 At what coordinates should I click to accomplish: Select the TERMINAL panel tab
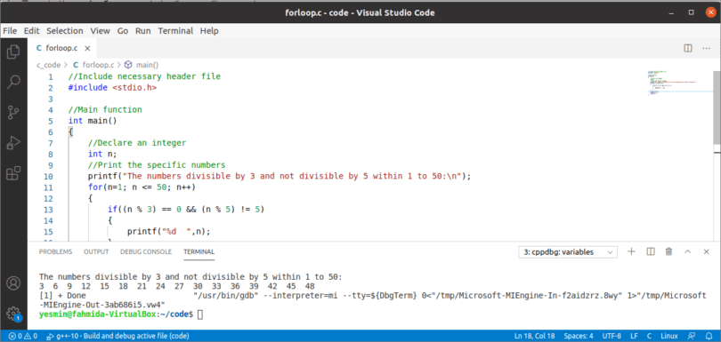click(198, 251)
